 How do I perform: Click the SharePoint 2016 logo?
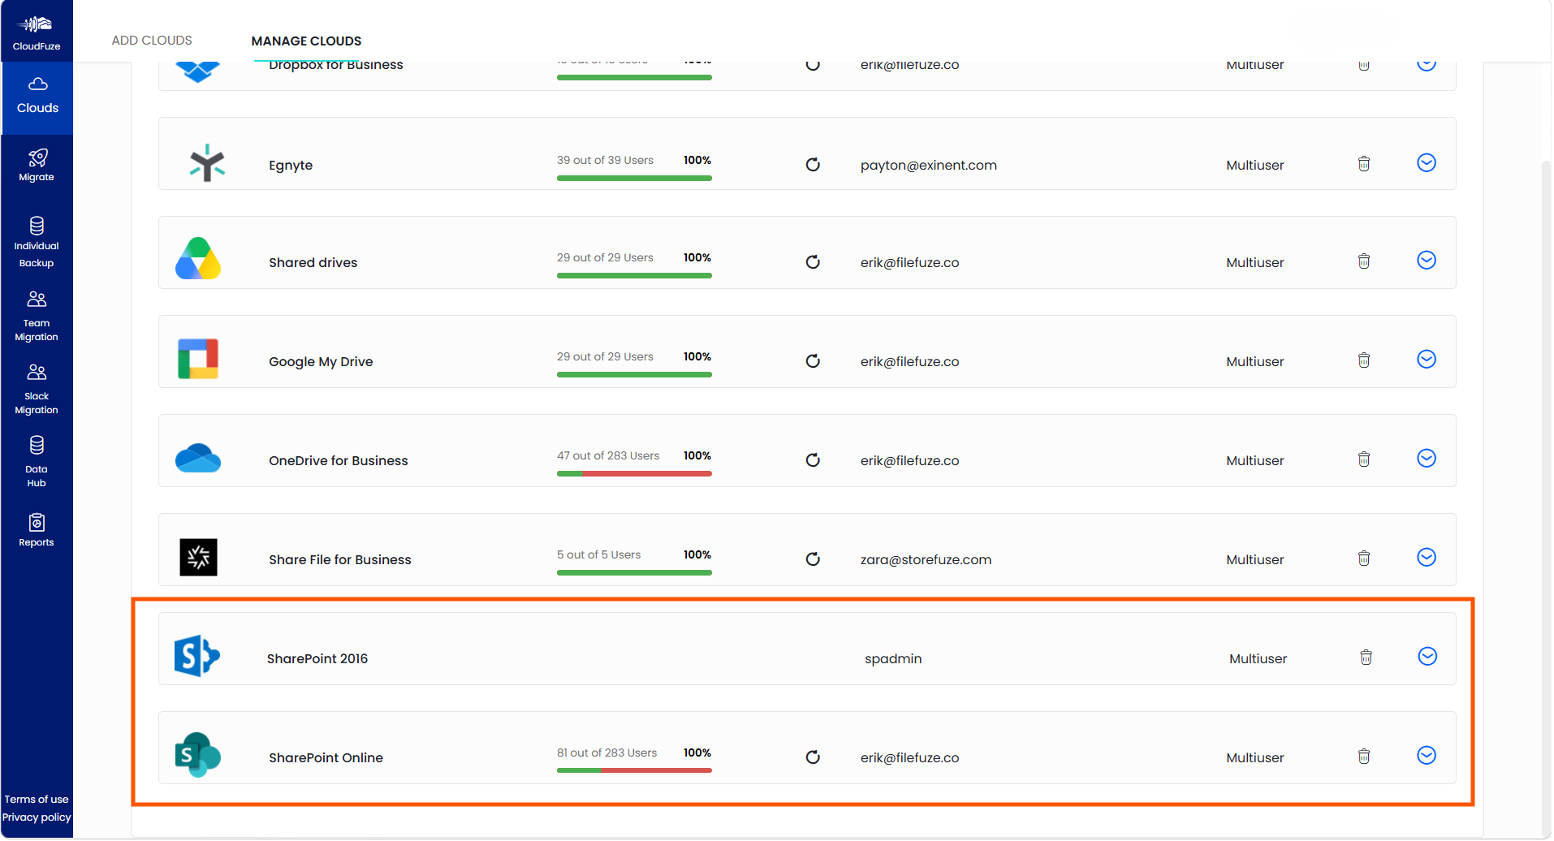pyautogui.click(x=197, y=656)
